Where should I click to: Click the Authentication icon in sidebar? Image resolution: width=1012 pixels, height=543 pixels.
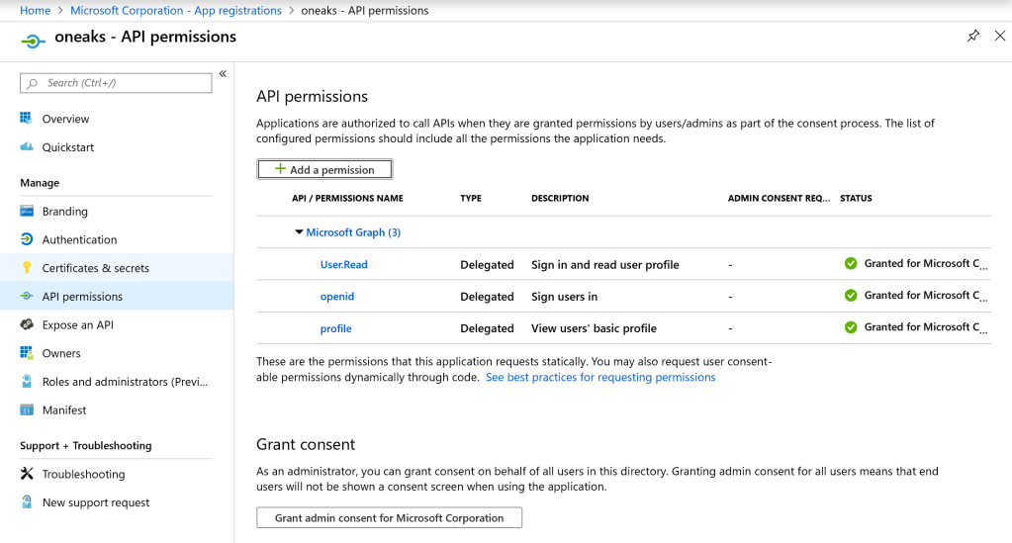[27, 239]
